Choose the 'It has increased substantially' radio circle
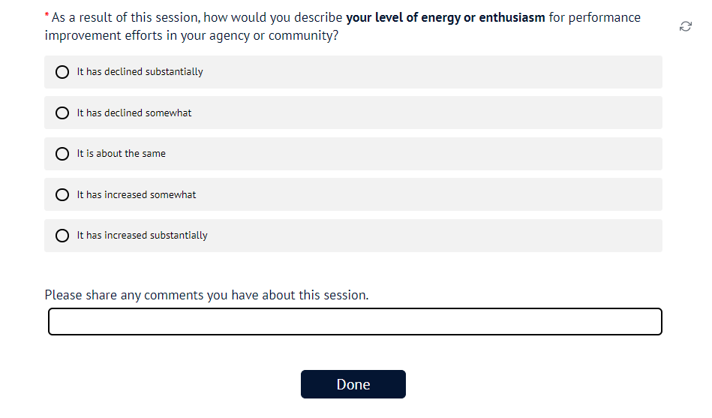The width and height of the screenshot is (712, 418). 62,236
